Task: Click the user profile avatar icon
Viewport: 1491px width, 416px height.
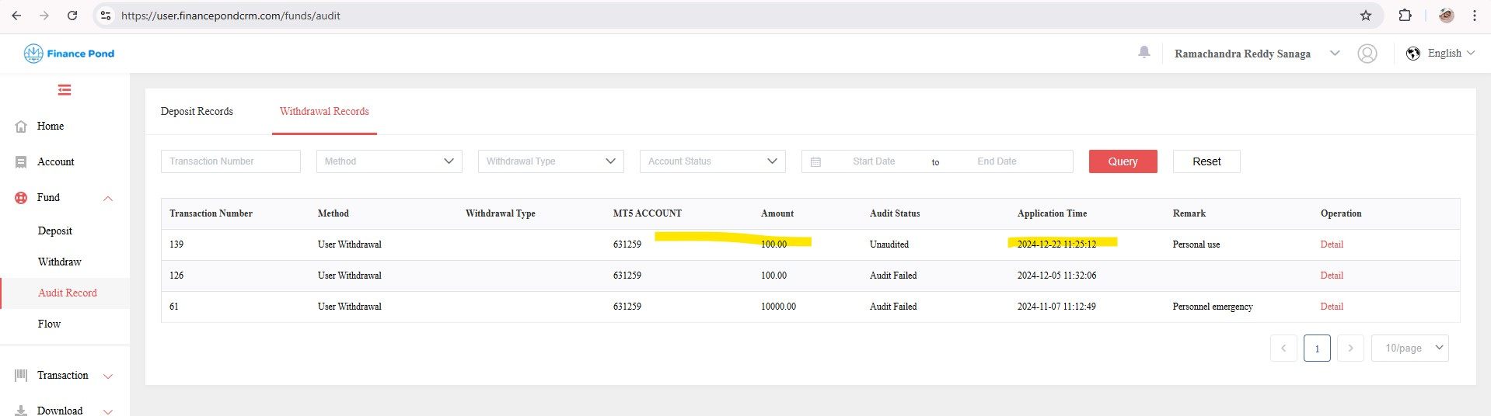Action: pyautogui.click(x=1367, y=54)
